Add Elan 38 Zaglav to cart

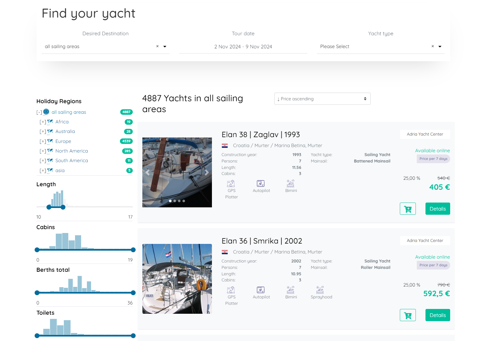point(408,209)
